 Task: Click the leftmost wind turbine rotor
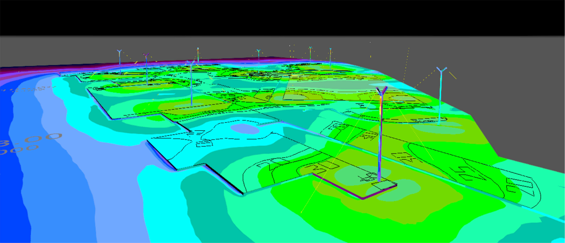tap(119, 52)
